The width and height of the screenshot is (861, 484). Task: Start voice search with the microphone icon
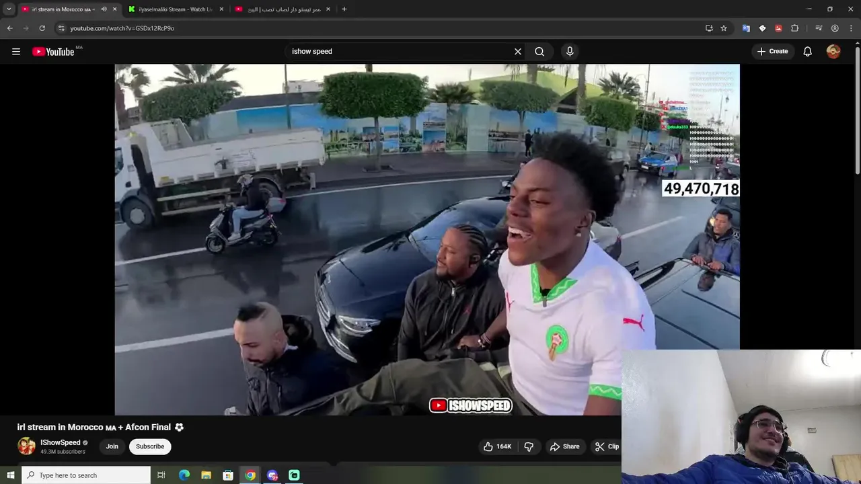tap(570, 52)
